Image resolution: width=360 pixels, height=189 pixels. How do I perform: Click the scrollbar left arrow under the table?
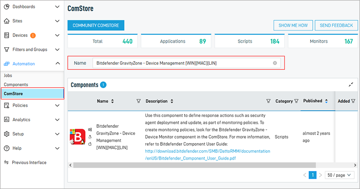(71, 165)
